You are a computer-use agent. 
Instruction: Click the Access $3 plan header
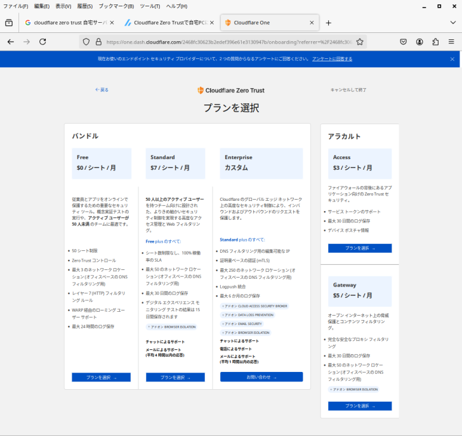click(x=360, y=163)
